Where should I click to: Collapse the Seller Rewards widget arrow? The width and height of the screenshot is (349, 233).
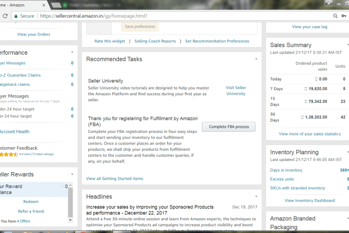coord(72,174)
